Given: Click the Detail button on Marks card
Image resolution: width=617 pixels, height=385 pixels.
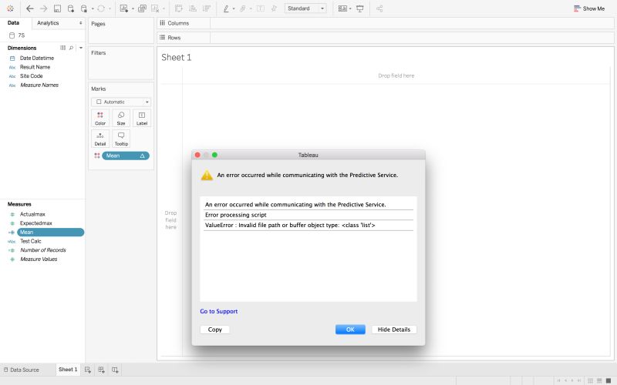Looking at the screenshot, I should click(100, 139).
